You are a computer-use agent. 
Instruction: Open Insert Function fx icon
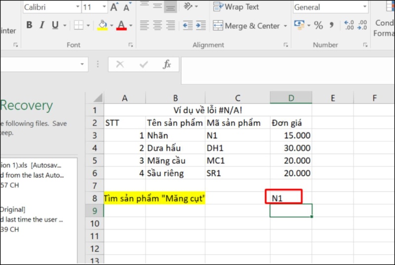pyautogui.click(x=167, y=65)
